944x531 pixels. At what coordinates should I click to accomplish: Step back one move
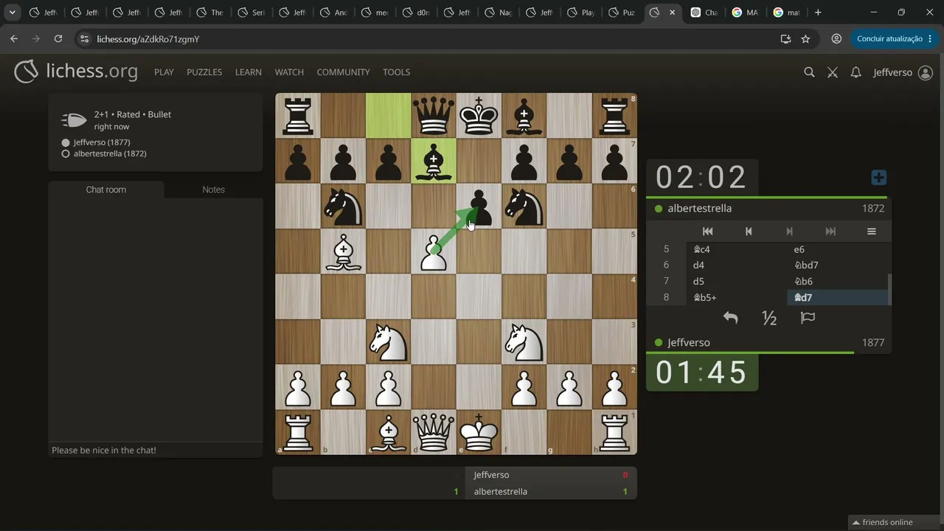pyautogui.click(x=749, y=232)
